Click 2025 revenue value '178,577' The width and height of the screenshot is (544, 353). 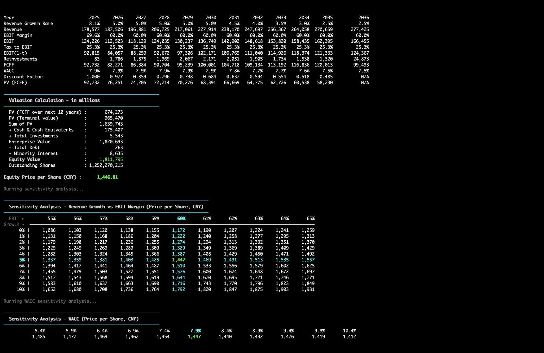[x=90, y=30]
